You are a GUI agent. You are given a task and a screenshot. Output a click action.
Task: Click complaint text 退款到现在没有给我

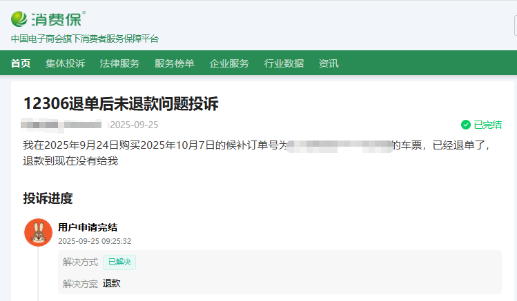[x=70, y=161]
